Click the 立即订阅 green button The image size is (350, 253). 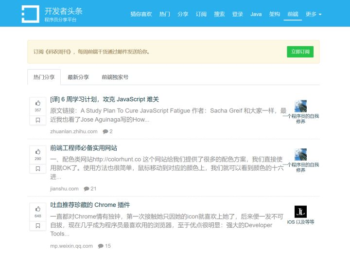(300, 52)
